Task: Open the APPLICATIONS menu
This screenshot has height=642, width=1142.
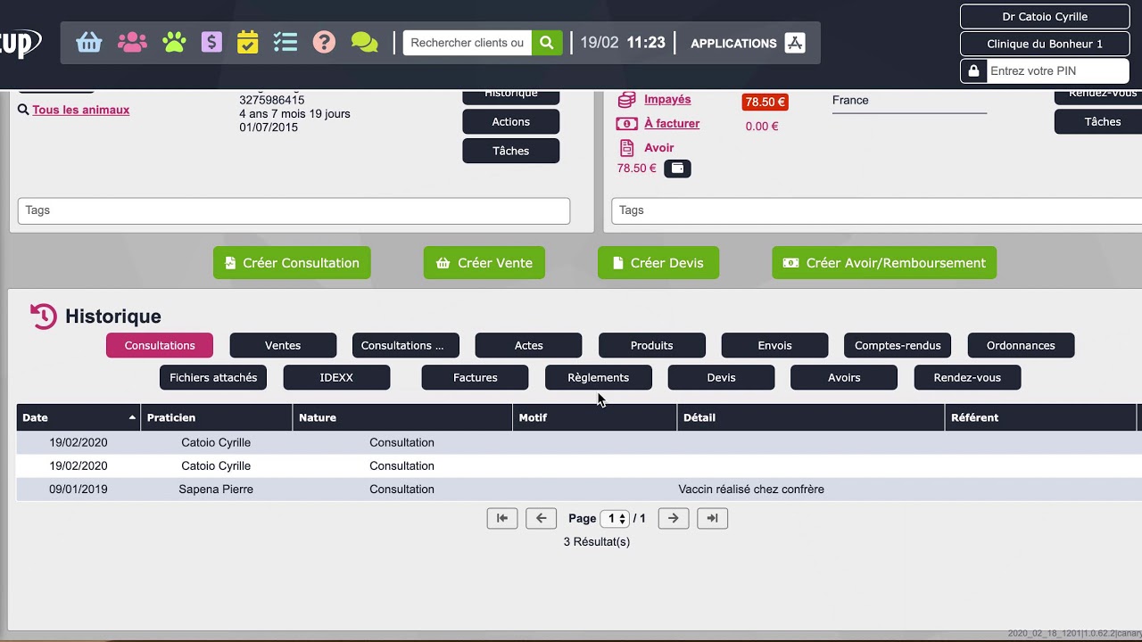Action: pyautogui.click(x=748, y=43)
